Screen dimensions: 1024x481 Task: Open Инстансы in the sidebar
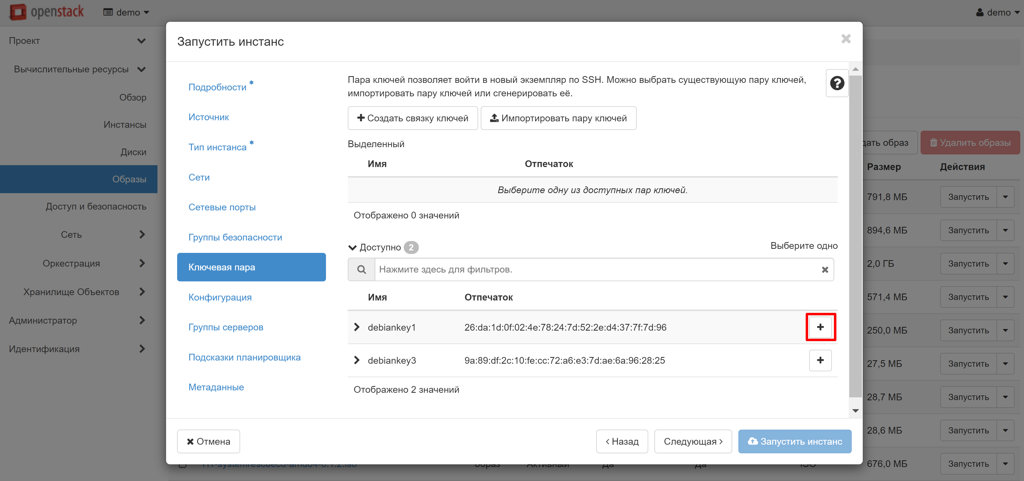[x=125, y=125]
